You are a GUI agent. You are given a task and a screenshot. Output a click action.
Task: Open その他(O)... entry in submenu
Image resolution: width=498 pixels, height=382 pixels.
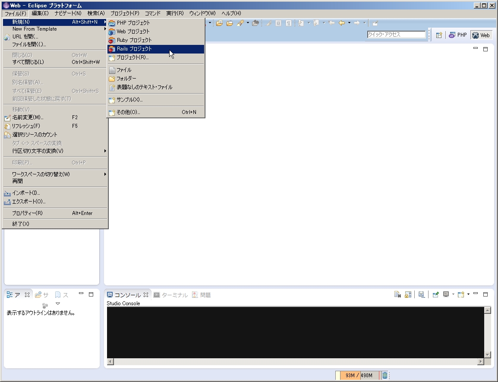(x=156, y=112)
